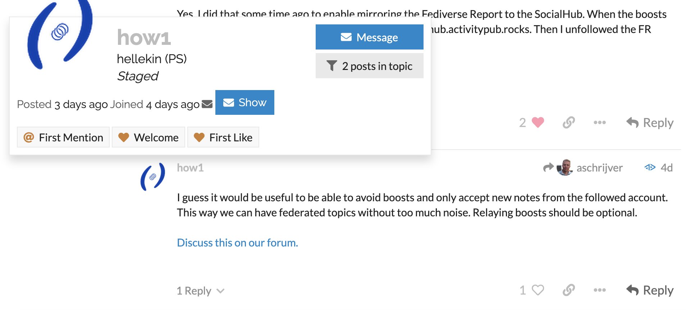Image resolution: width=686 pixels, height=310 pixels.
Task: Like how1's post with the outlined heart
Action: click(538, 290)
